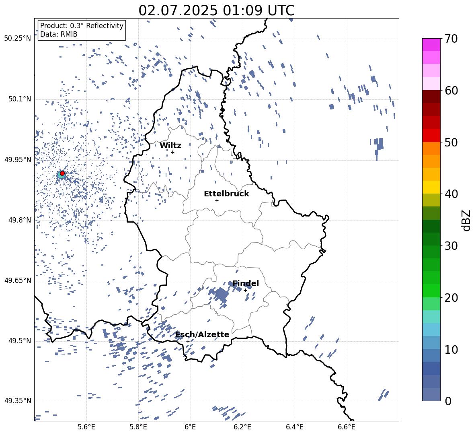Viewport: 476px width, 435px height.
Task: Click the latitude label 49.8°N
Action: (20, 220)
